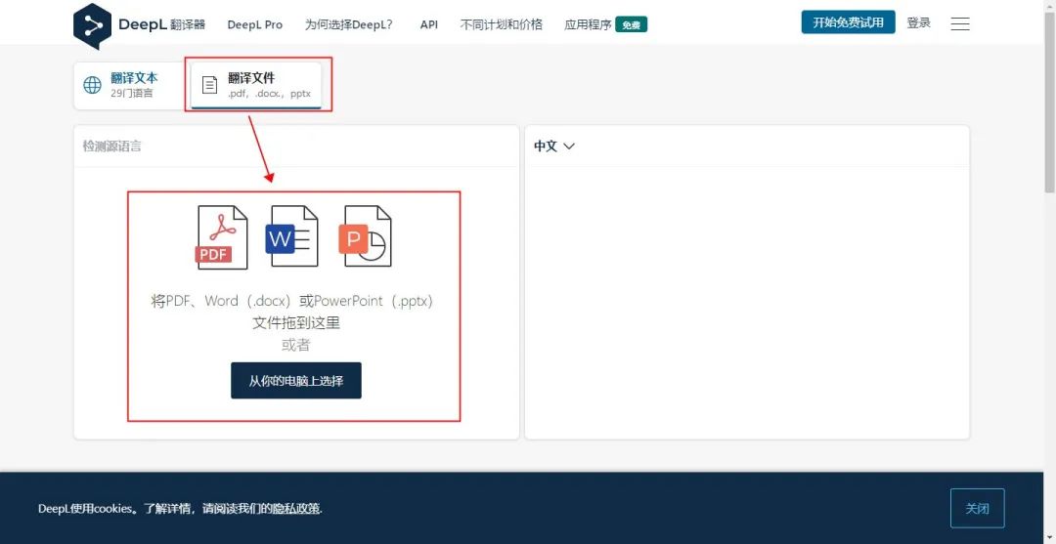
Task: Click the 29门语言 subtitle text
Action: [x=131, y=94]
